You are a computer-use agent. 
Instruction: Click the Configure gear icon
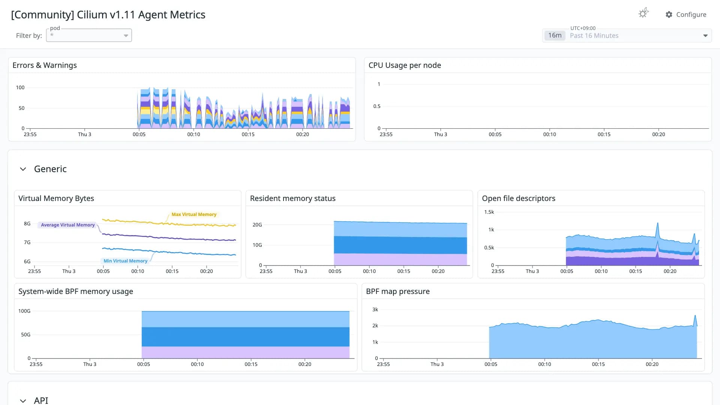tap(669, 15)
